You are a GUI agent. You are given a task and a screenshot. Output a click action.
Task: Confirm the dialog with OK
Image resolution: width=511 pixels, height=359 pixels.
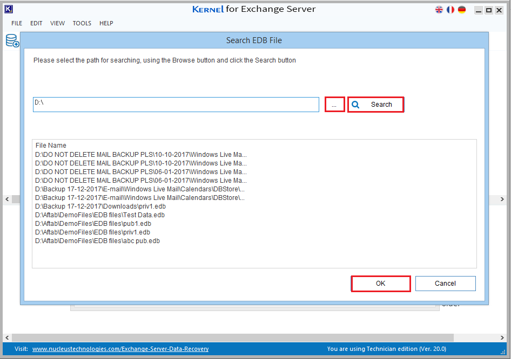point(381,284)
